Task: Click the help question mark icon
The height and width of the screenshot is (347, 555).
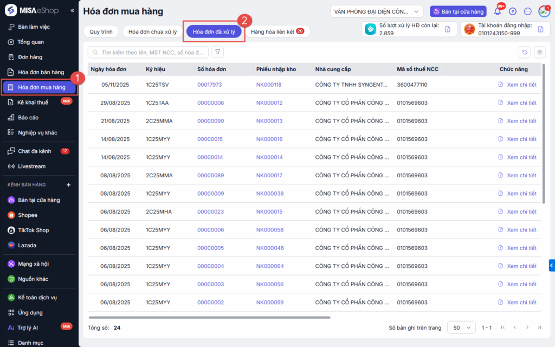Action: (x=513, y=11)
